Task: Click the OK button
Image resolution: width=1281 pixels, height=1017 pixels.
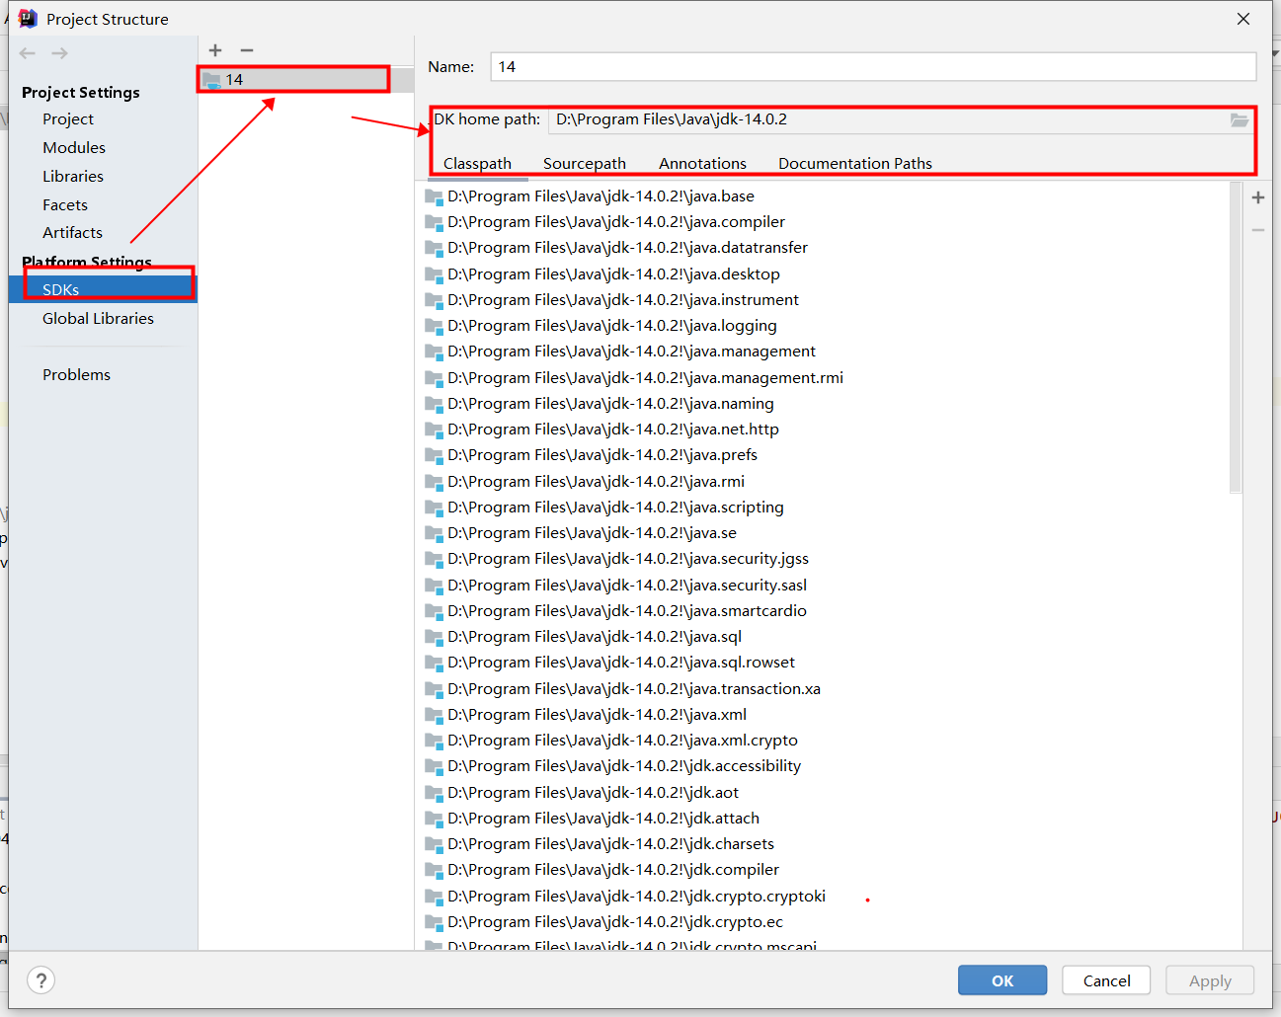Action: (1002, 980)
